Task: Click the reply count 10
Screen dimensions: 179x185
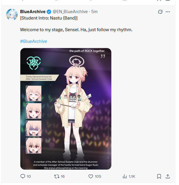Action: pyautogui.click(x=29, y=176)
